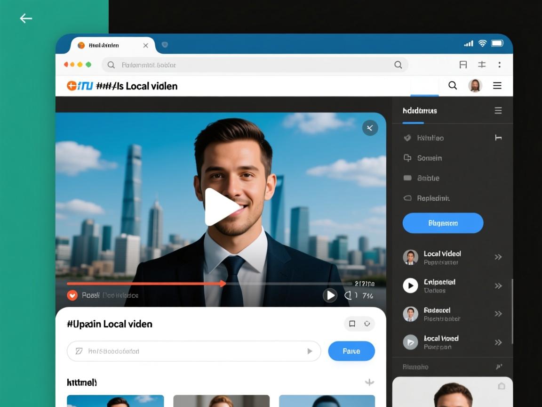Click the orange heart icon below the video
Viewport: 542px width, 407px height.
point(72,295)
